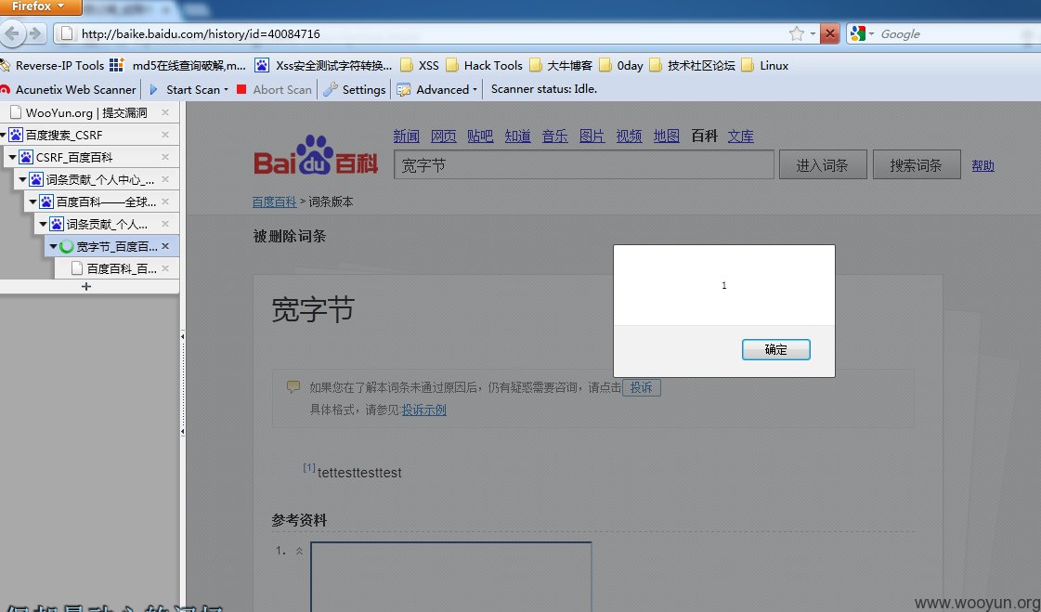Open Google search engine dropdown icon

862,33
